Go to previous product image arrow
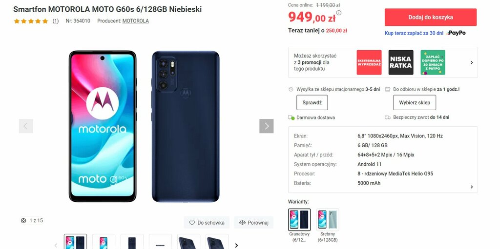500x249 pixels. tap(26, 126)
